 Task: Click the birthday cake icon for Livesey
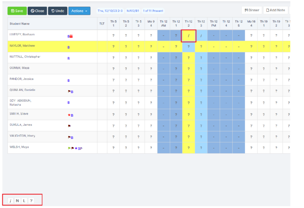[72, 36]
